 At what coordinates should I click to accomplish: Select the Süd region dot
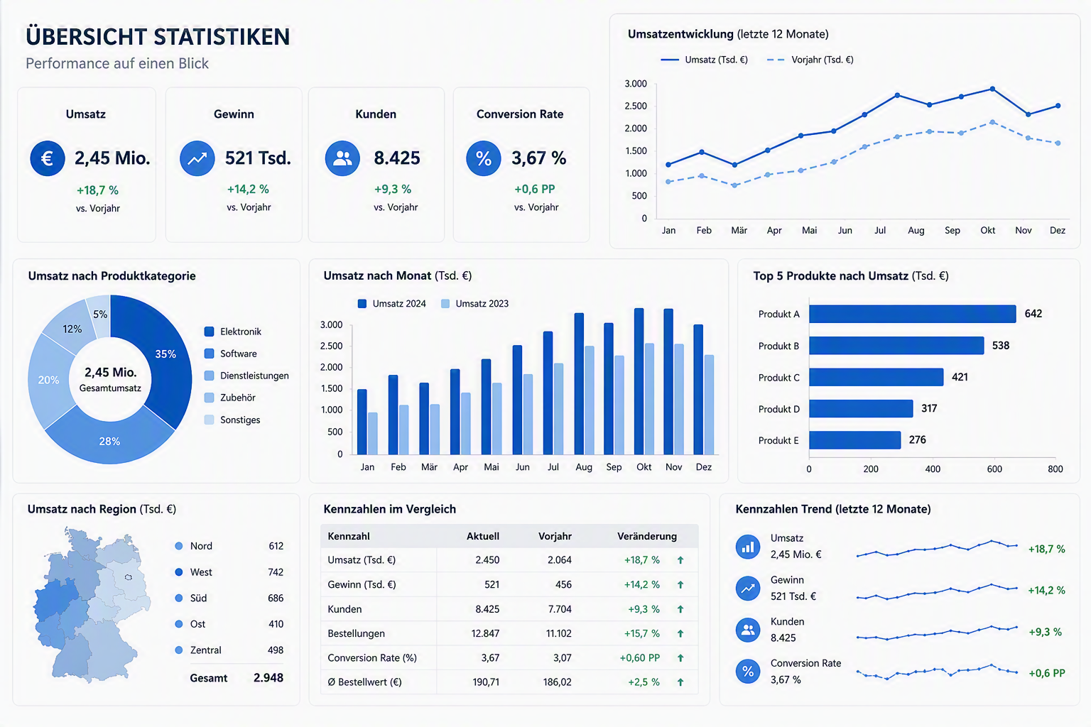point(179,598)
